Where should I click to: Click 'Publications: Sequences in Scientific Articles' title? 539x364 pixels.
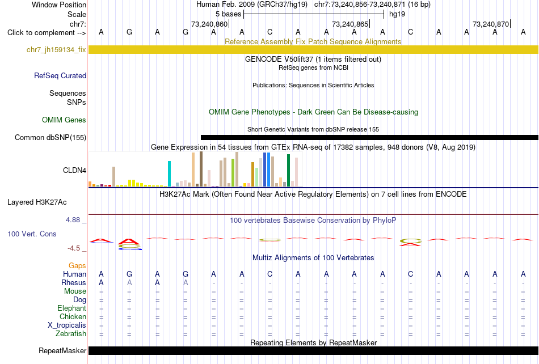[x=313, y=85]
